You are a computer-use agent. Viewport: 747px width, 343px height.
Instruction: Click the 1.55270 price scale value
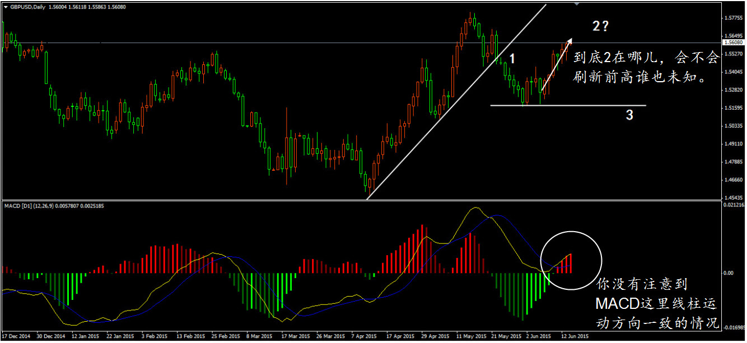pos(732,54)
